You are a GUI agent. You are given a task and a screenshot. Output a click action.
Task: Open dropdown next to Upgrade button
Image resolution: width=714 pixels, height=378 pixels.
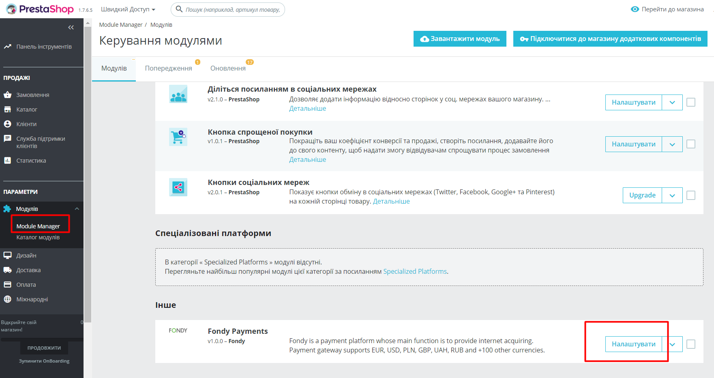pos(672,195)
